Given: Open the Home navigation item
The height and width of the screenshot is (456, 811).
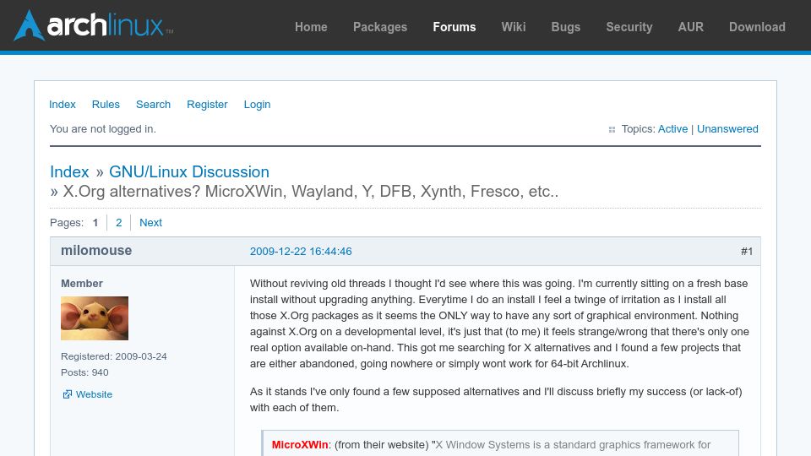Looking at the screenshot, I should [311, 27].
